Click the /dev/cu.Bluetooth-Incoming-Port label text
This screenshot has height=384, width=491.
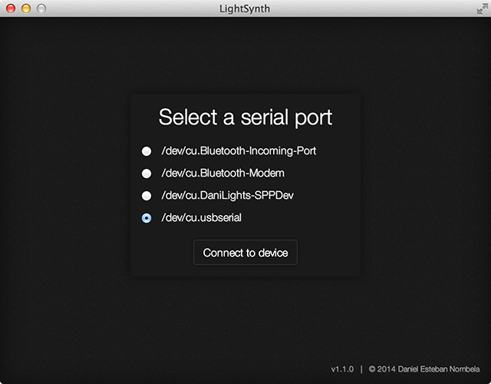239,151
